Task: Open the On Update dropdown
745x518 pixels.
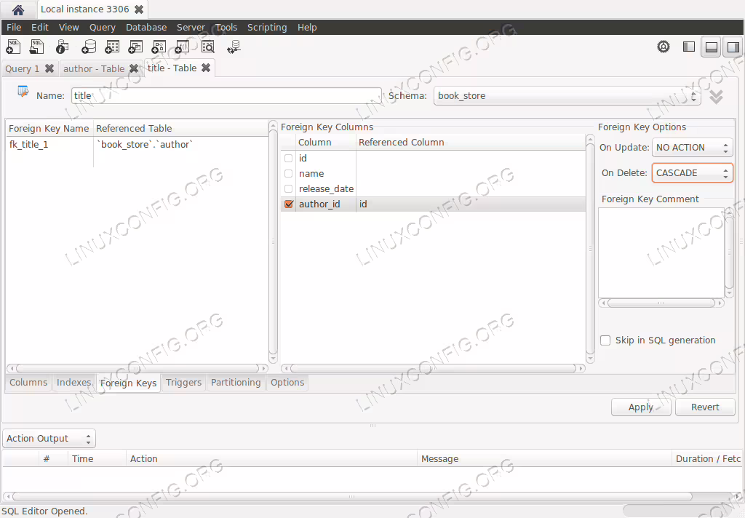Action: 692,147
